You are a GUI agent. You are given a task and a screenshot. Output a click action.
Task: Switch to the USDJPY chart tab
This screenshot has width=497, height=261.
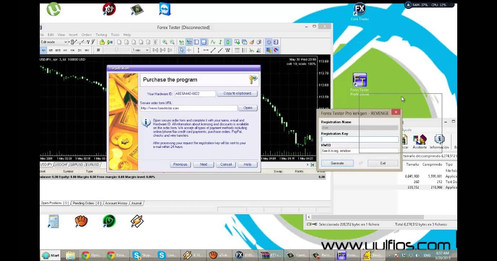click(46, 164)
